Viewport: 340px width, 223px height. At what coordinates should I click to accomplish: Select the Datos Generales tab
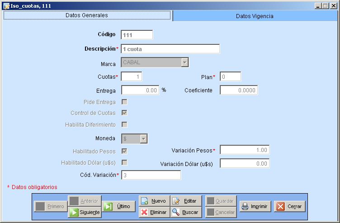pos(87,15)
